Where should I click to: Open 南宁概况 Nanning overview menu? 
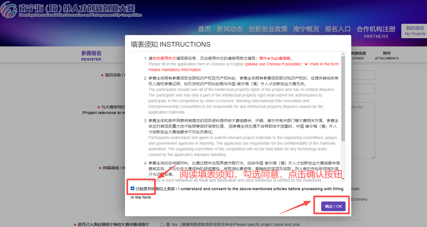click(306, 29)
